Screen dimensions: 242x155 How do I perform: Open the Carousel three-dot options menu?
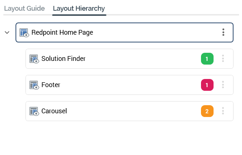click(223, 111)
